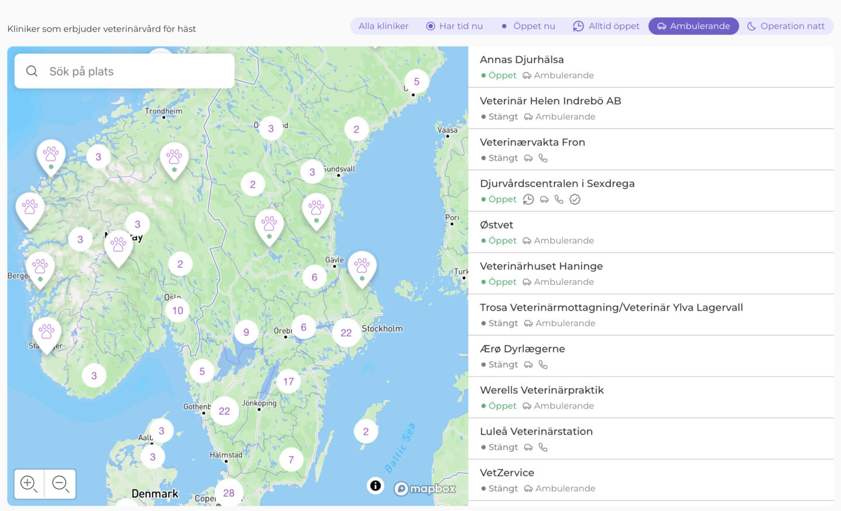Click always-open clock icon for Djurvårdscentralen
The width and height of the screenshot is (841, 511).
click(x=529, y=200)
